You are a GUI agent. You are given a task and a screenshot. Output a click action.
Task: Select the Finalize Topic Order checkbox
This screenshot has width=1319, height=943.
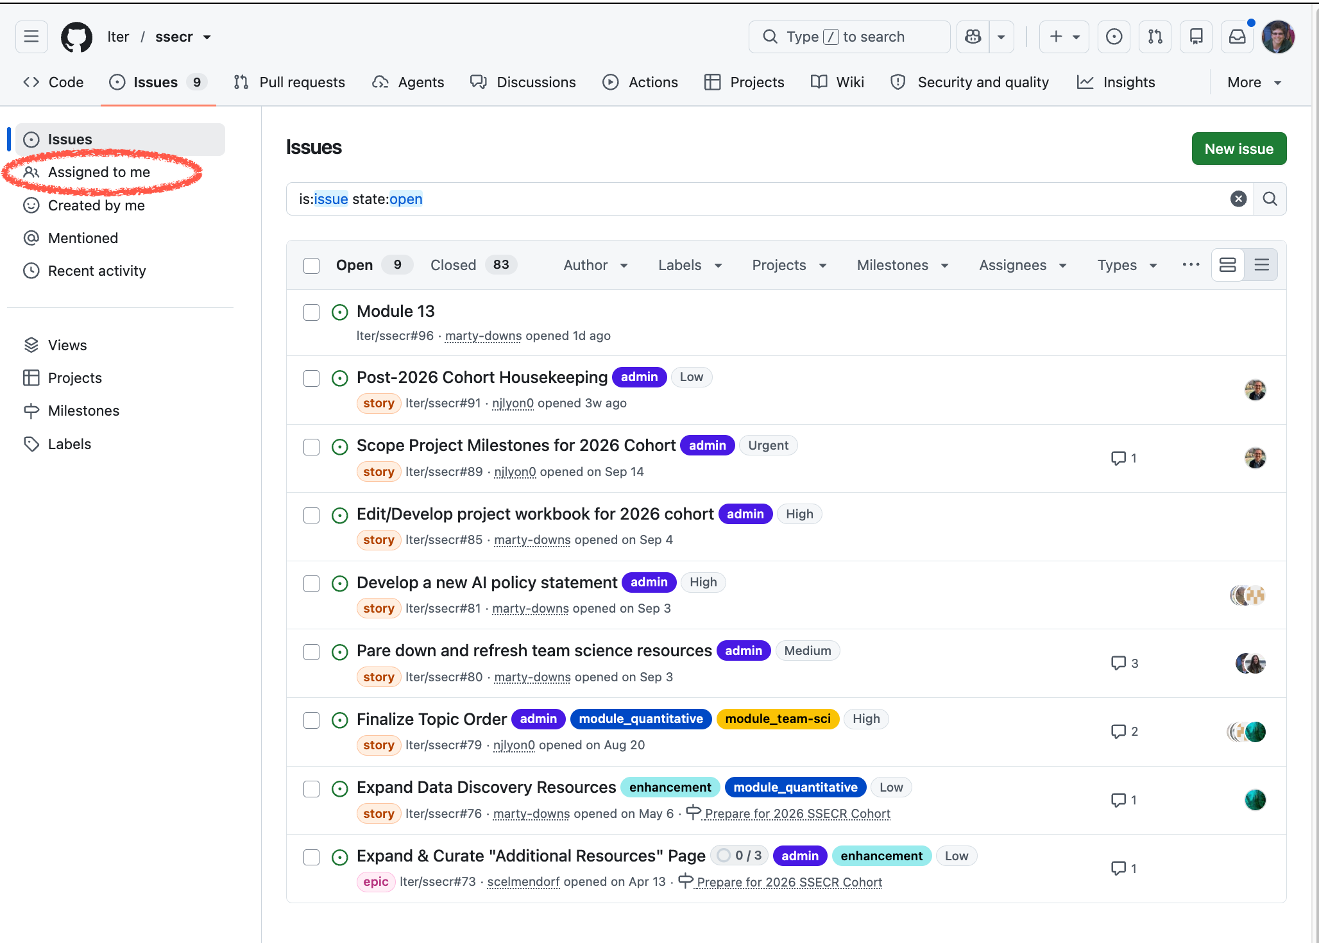tap(311, 720)
